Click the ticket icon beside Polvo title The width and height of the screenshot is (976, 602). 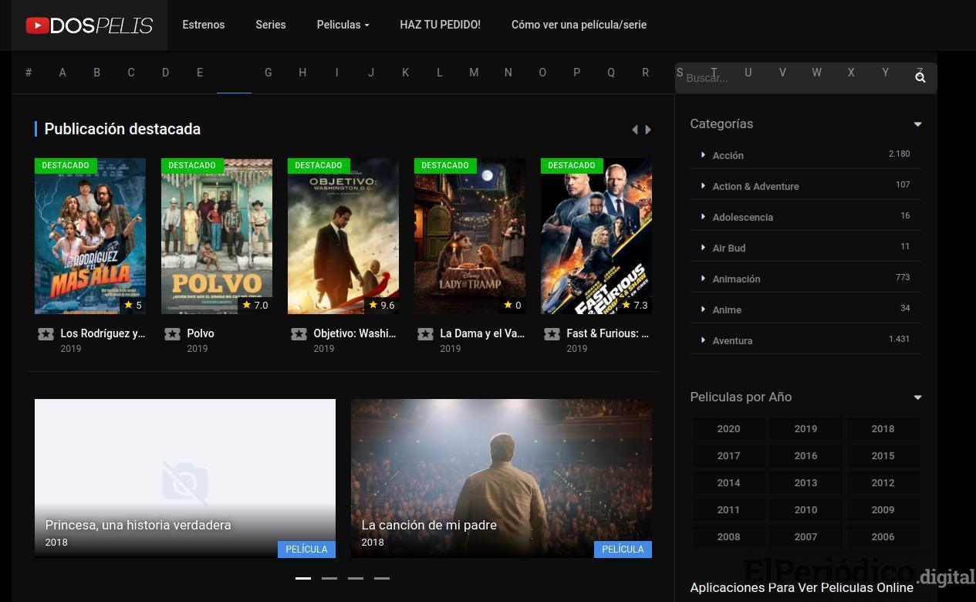172,334
